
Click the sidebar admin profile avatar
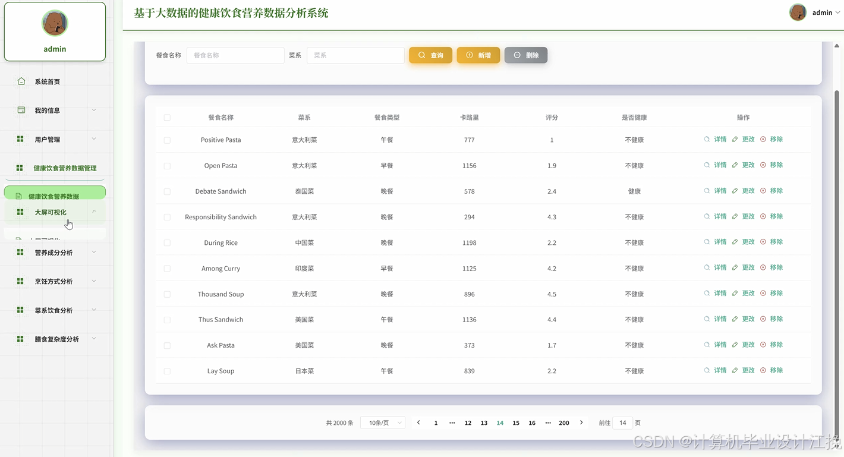click(x=55, y=23)
